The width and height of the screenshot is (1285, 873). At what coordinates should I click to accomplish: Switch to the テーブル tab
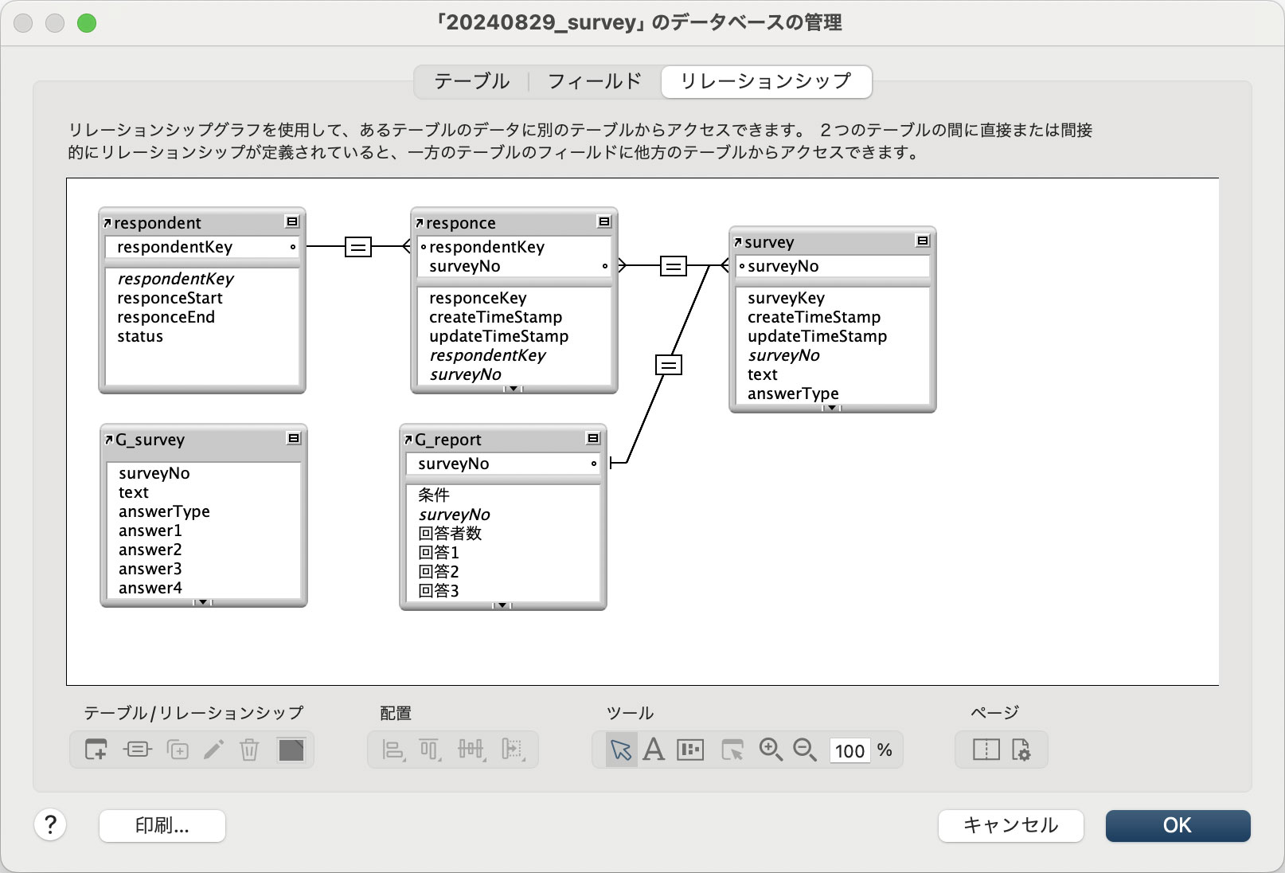tap(472, 81)
